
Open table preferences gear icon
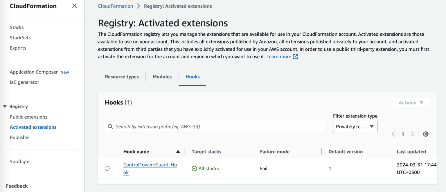[426, 134]
